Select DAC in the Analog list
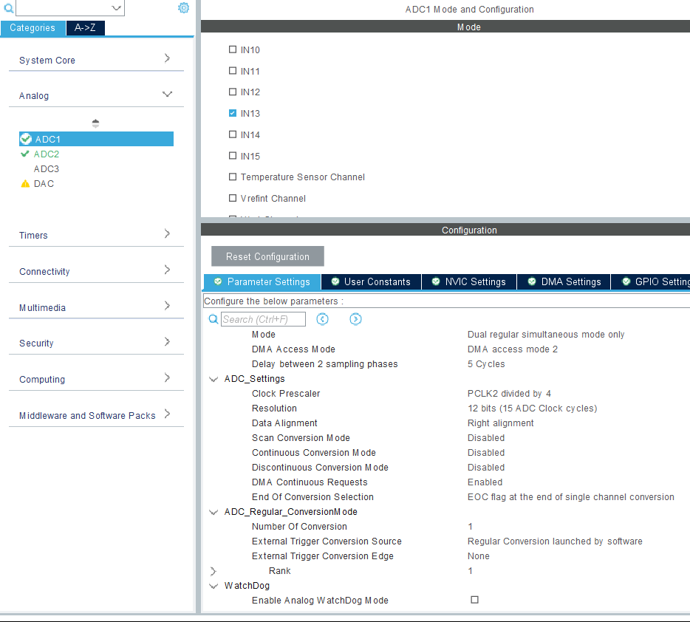Viewport: 690px width, 622px height. coord(44,184)
